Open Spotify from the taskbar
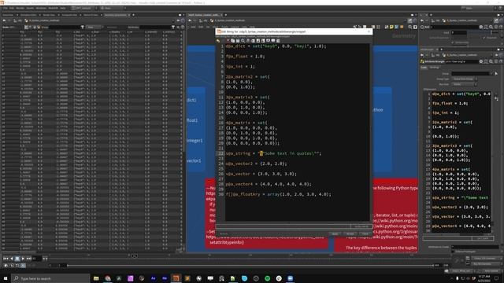 pos(268,278)
